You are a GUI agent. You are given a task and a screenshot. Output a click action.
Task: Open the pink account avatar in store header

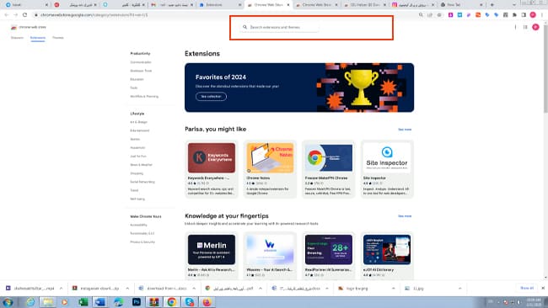point(535,27)
